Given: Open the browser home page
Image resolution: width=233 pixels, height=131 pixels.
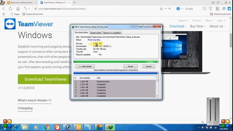Looking at the screenshot, I should pyautogui.click(x=18, y=9).
